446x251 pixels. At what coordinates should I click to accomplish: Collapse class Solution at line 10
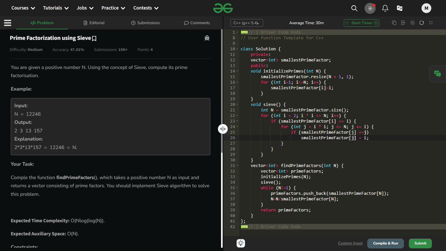point(237,49)
